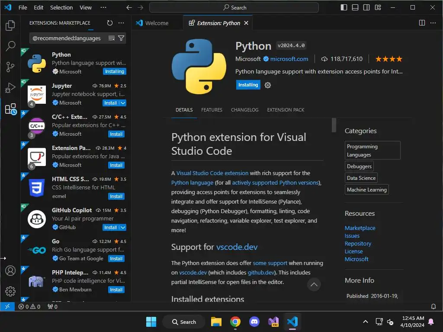Install PHP Intelephense extension
The image size is (443, 332).
coord(116,290)
